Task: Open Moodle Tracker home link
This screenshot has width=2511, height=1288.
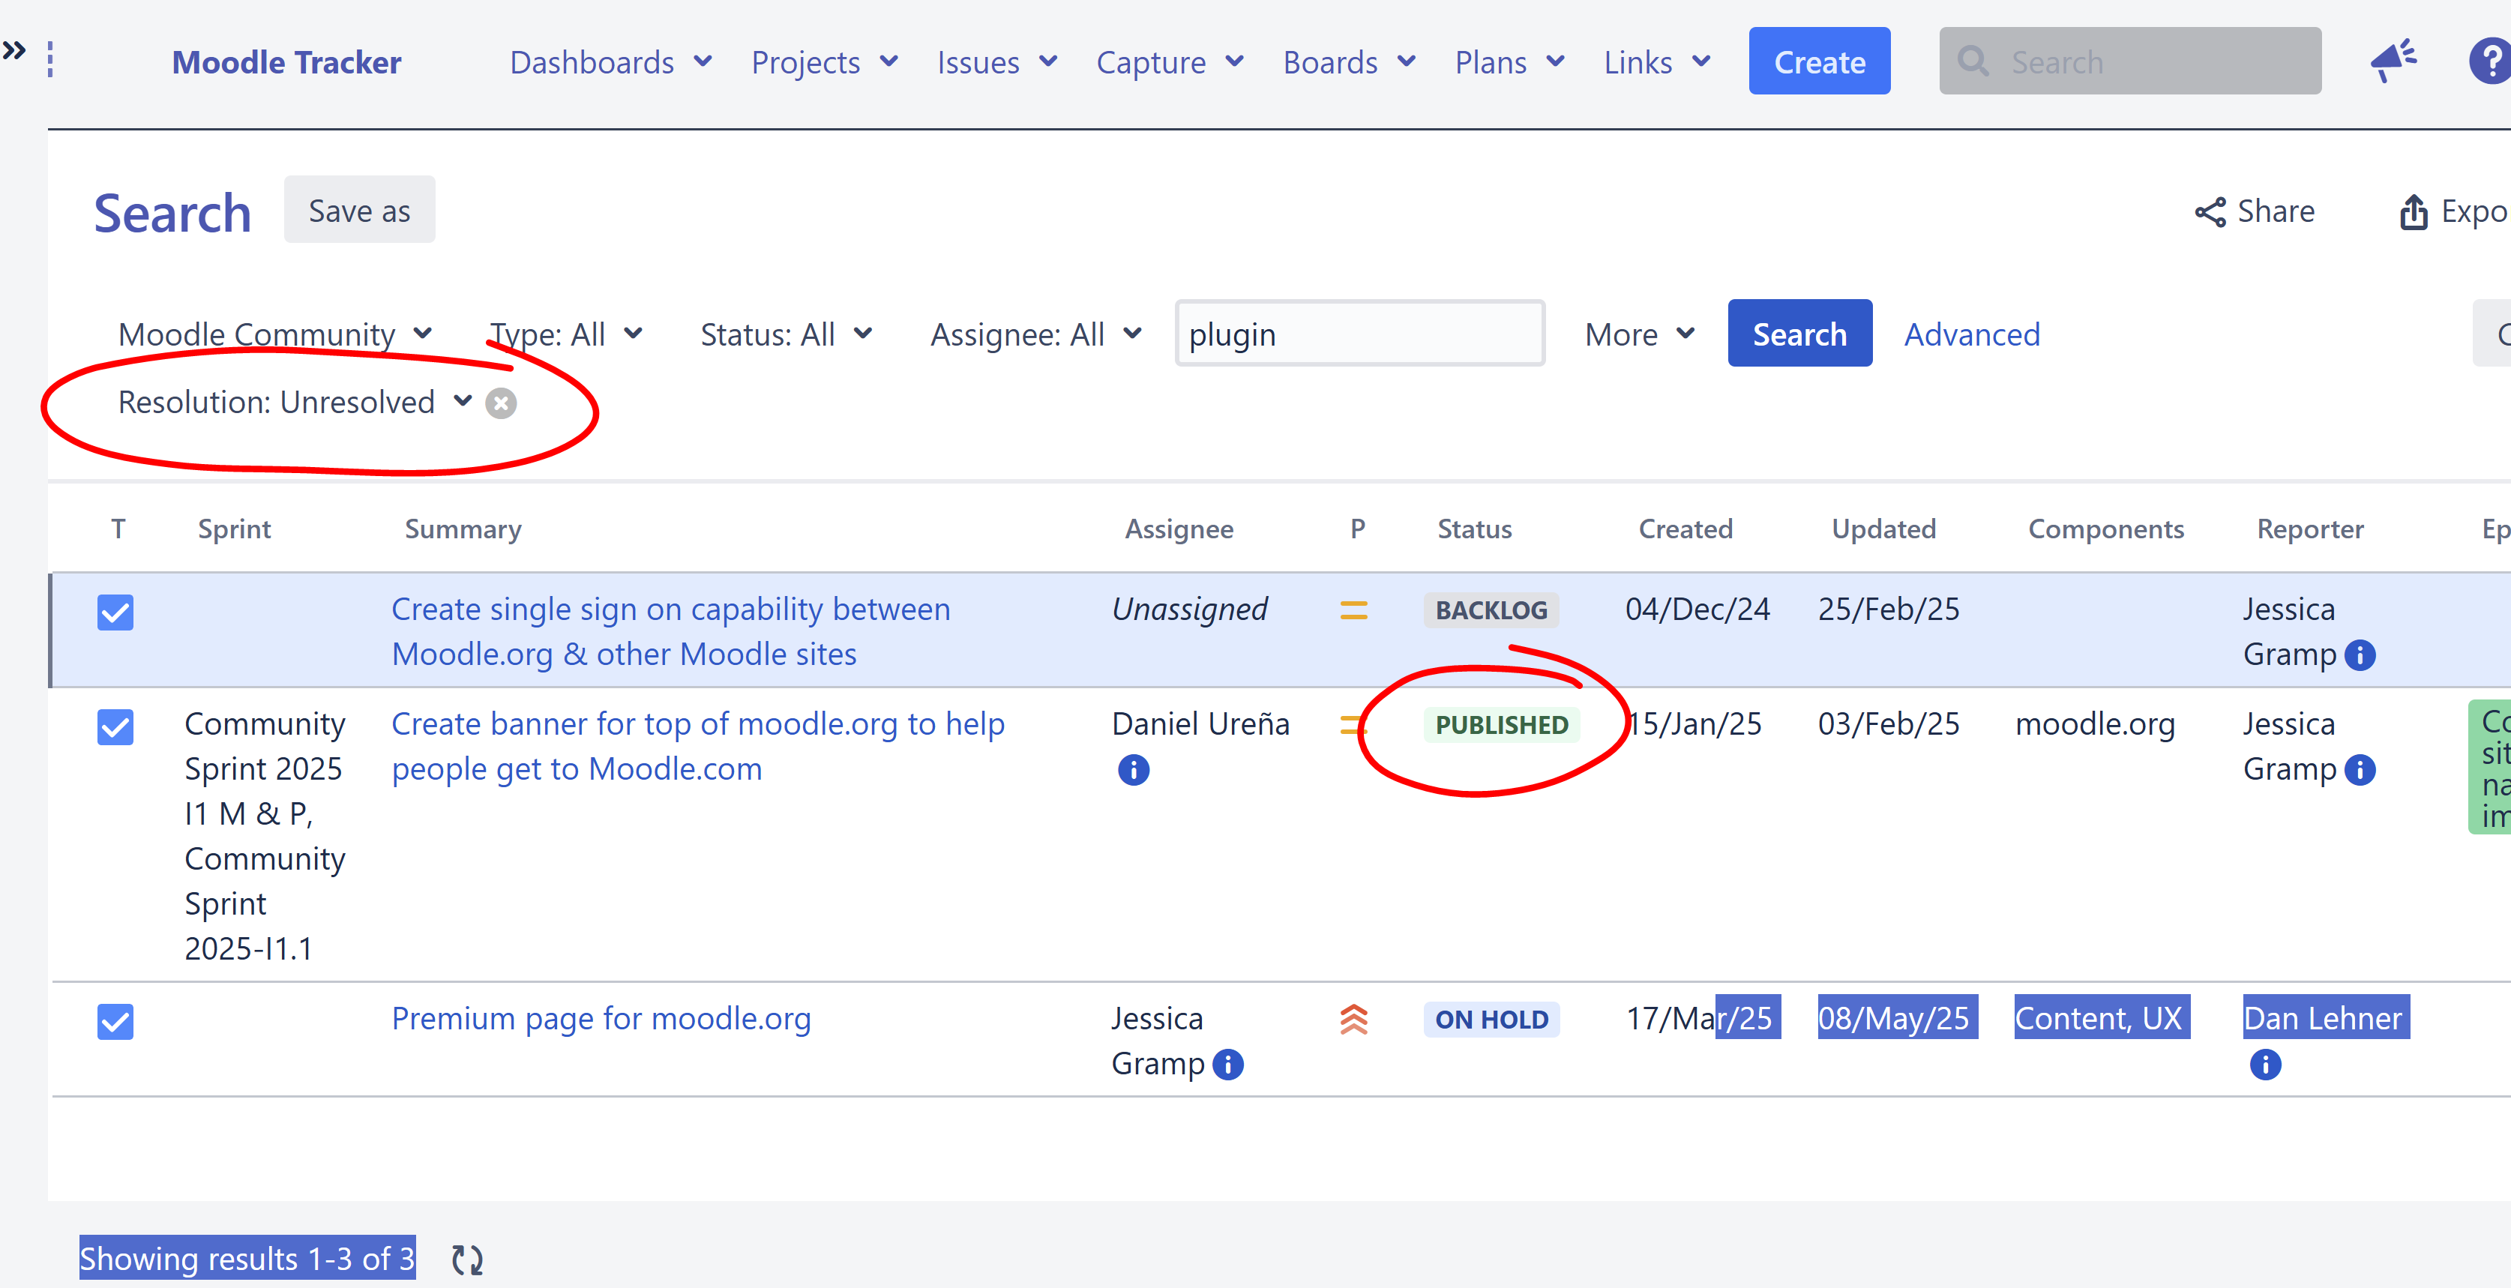Action: click(x=286, y=61)
